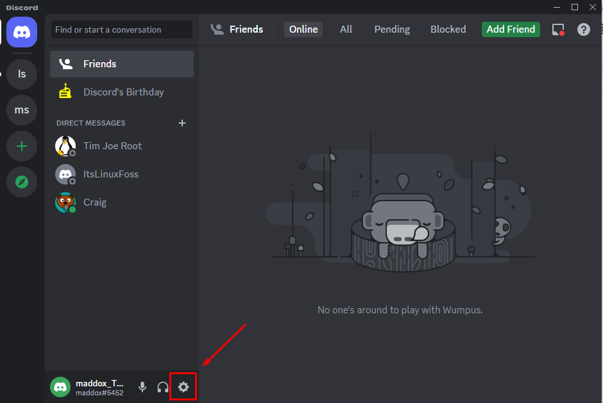This screenshot has height=403, width=603.
Task: Open the Discord home button
Action: (22, 32)
